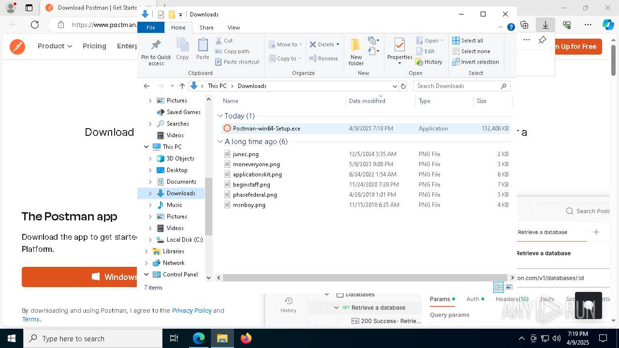The width and height of the screenshot is (619, 348).
Task: Click Select none in ribbon
Action: click(x=471, y=51)
